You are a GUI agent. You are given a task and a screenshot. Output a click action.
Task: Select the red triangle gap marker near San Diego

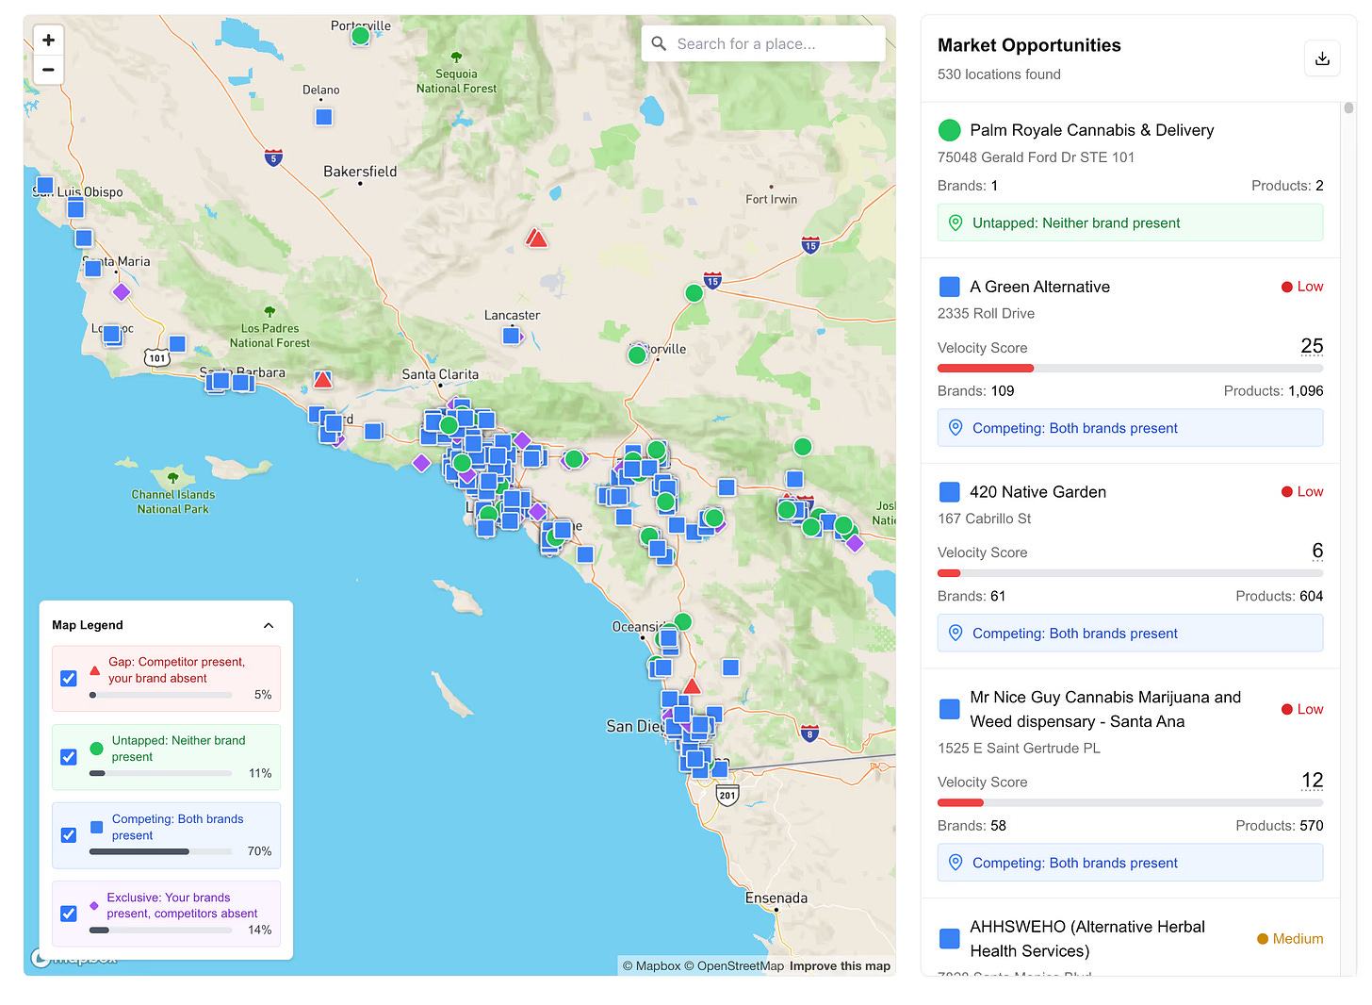pos(693,686)
